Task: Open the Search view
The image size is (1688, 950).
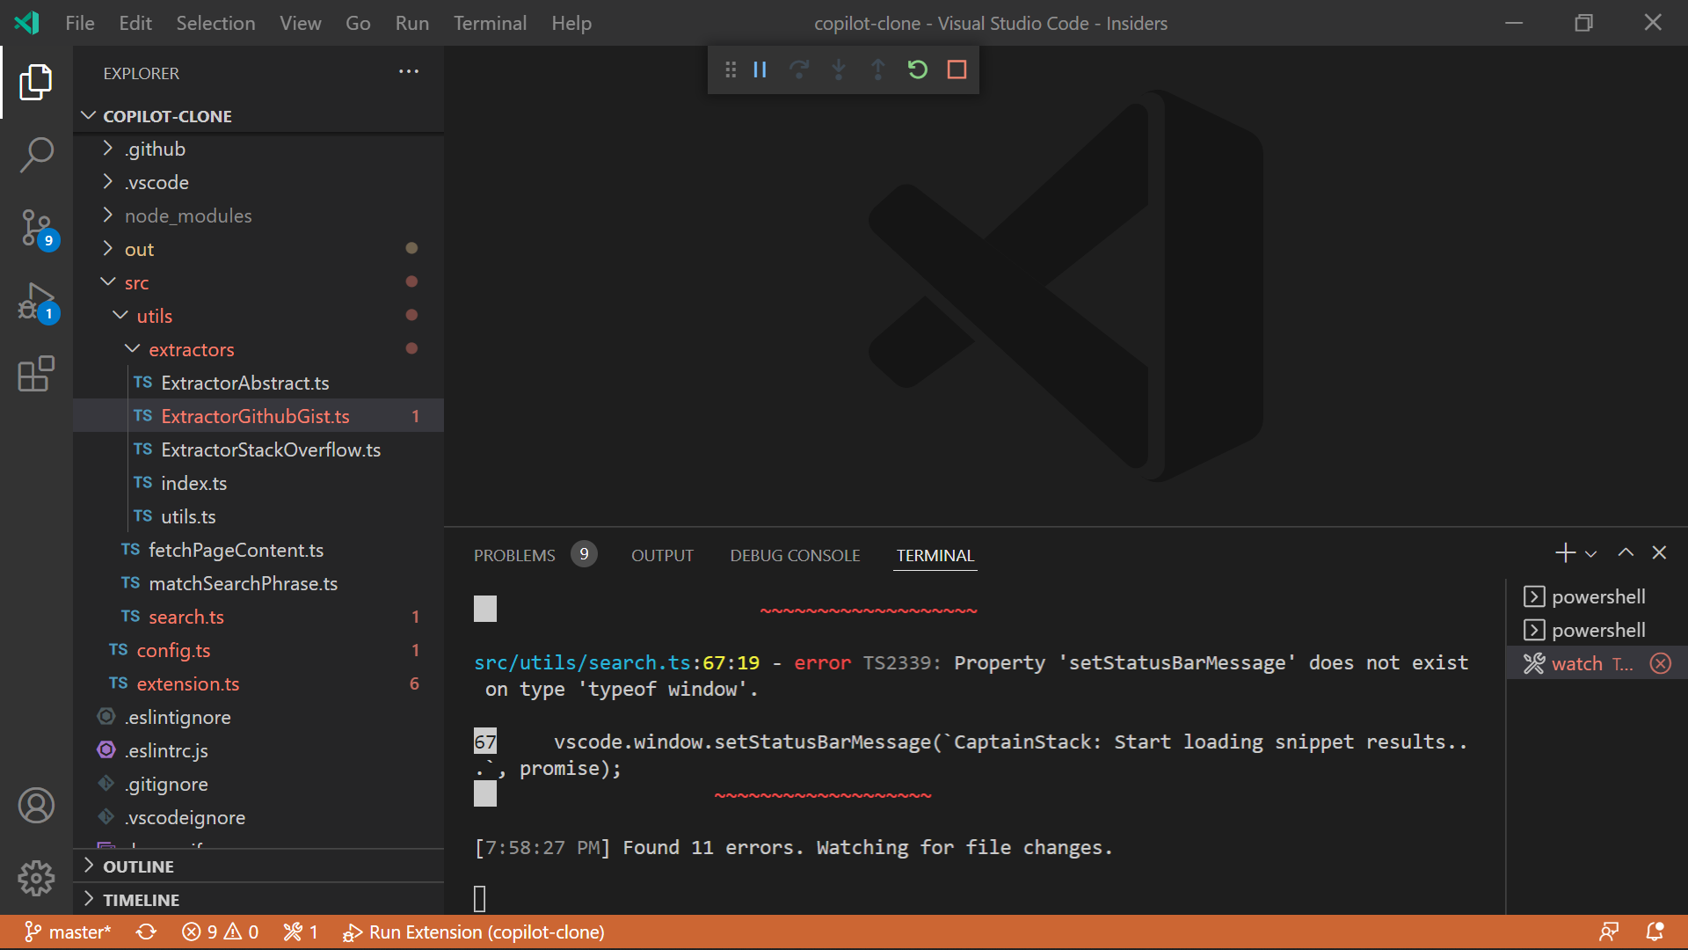Action: pos(36,155)
